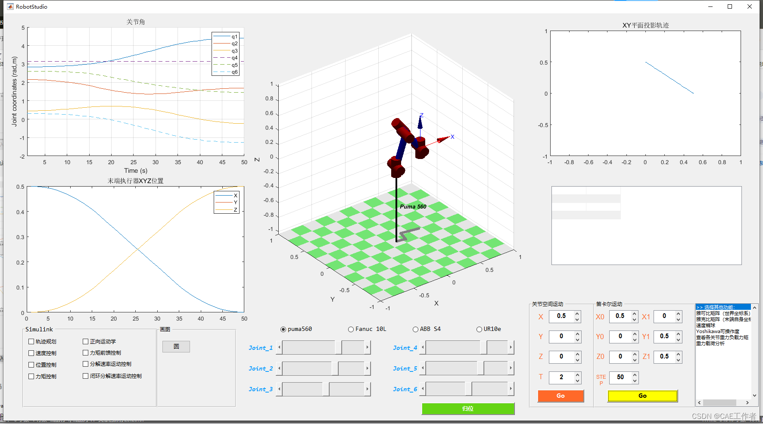The width and height of the screenshot is (763, 424).
Task: Click the 圆 draw circle button
Action: [176, 346]
